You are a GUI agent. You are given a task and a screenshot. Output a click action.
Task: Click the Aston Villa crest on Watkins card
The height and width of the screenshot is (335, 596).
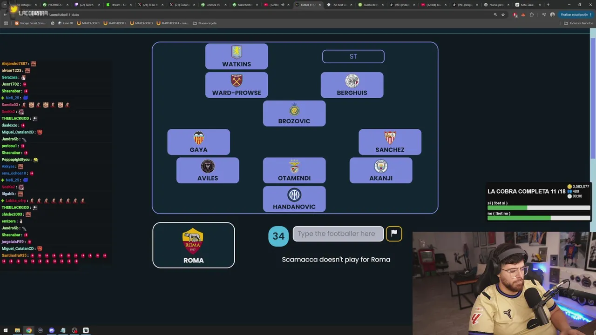(237, 52)
